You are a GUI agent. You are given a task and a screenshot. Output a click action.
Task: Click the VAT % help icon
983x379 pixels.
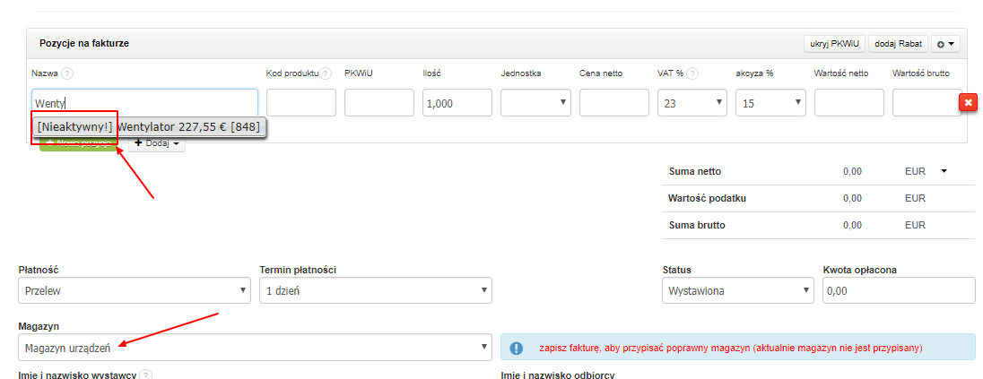[x=693, y=73]
